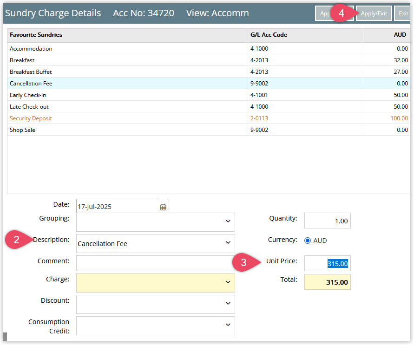Viewport: 414px width, 345px height.
Task: Focus the Unit Price field showing 315.00
Action: pos(328,263)
